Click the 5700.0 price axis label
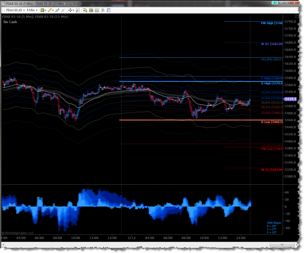Image resolution: width=304 pixels, height=253 pixels. [290, 36]
